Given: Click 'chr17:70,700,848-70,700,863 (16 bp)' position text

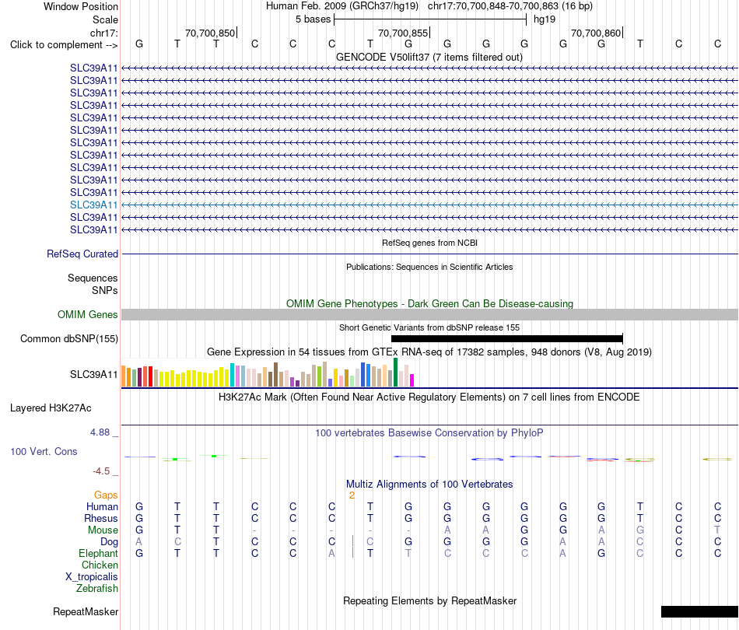Looking at the screenshot, I should [510, 6].
